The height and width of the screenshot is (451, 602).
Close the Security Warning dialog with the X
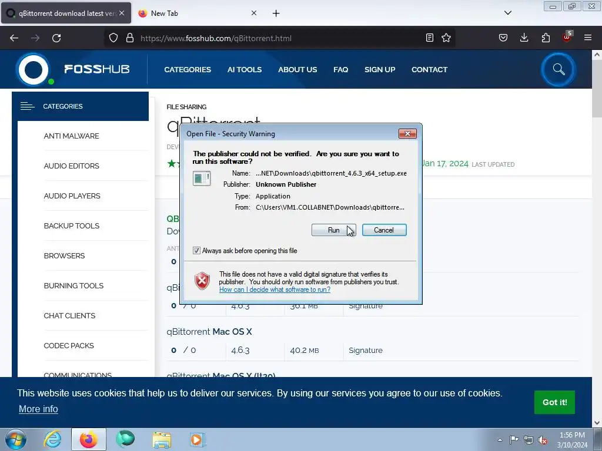point(407,133)
